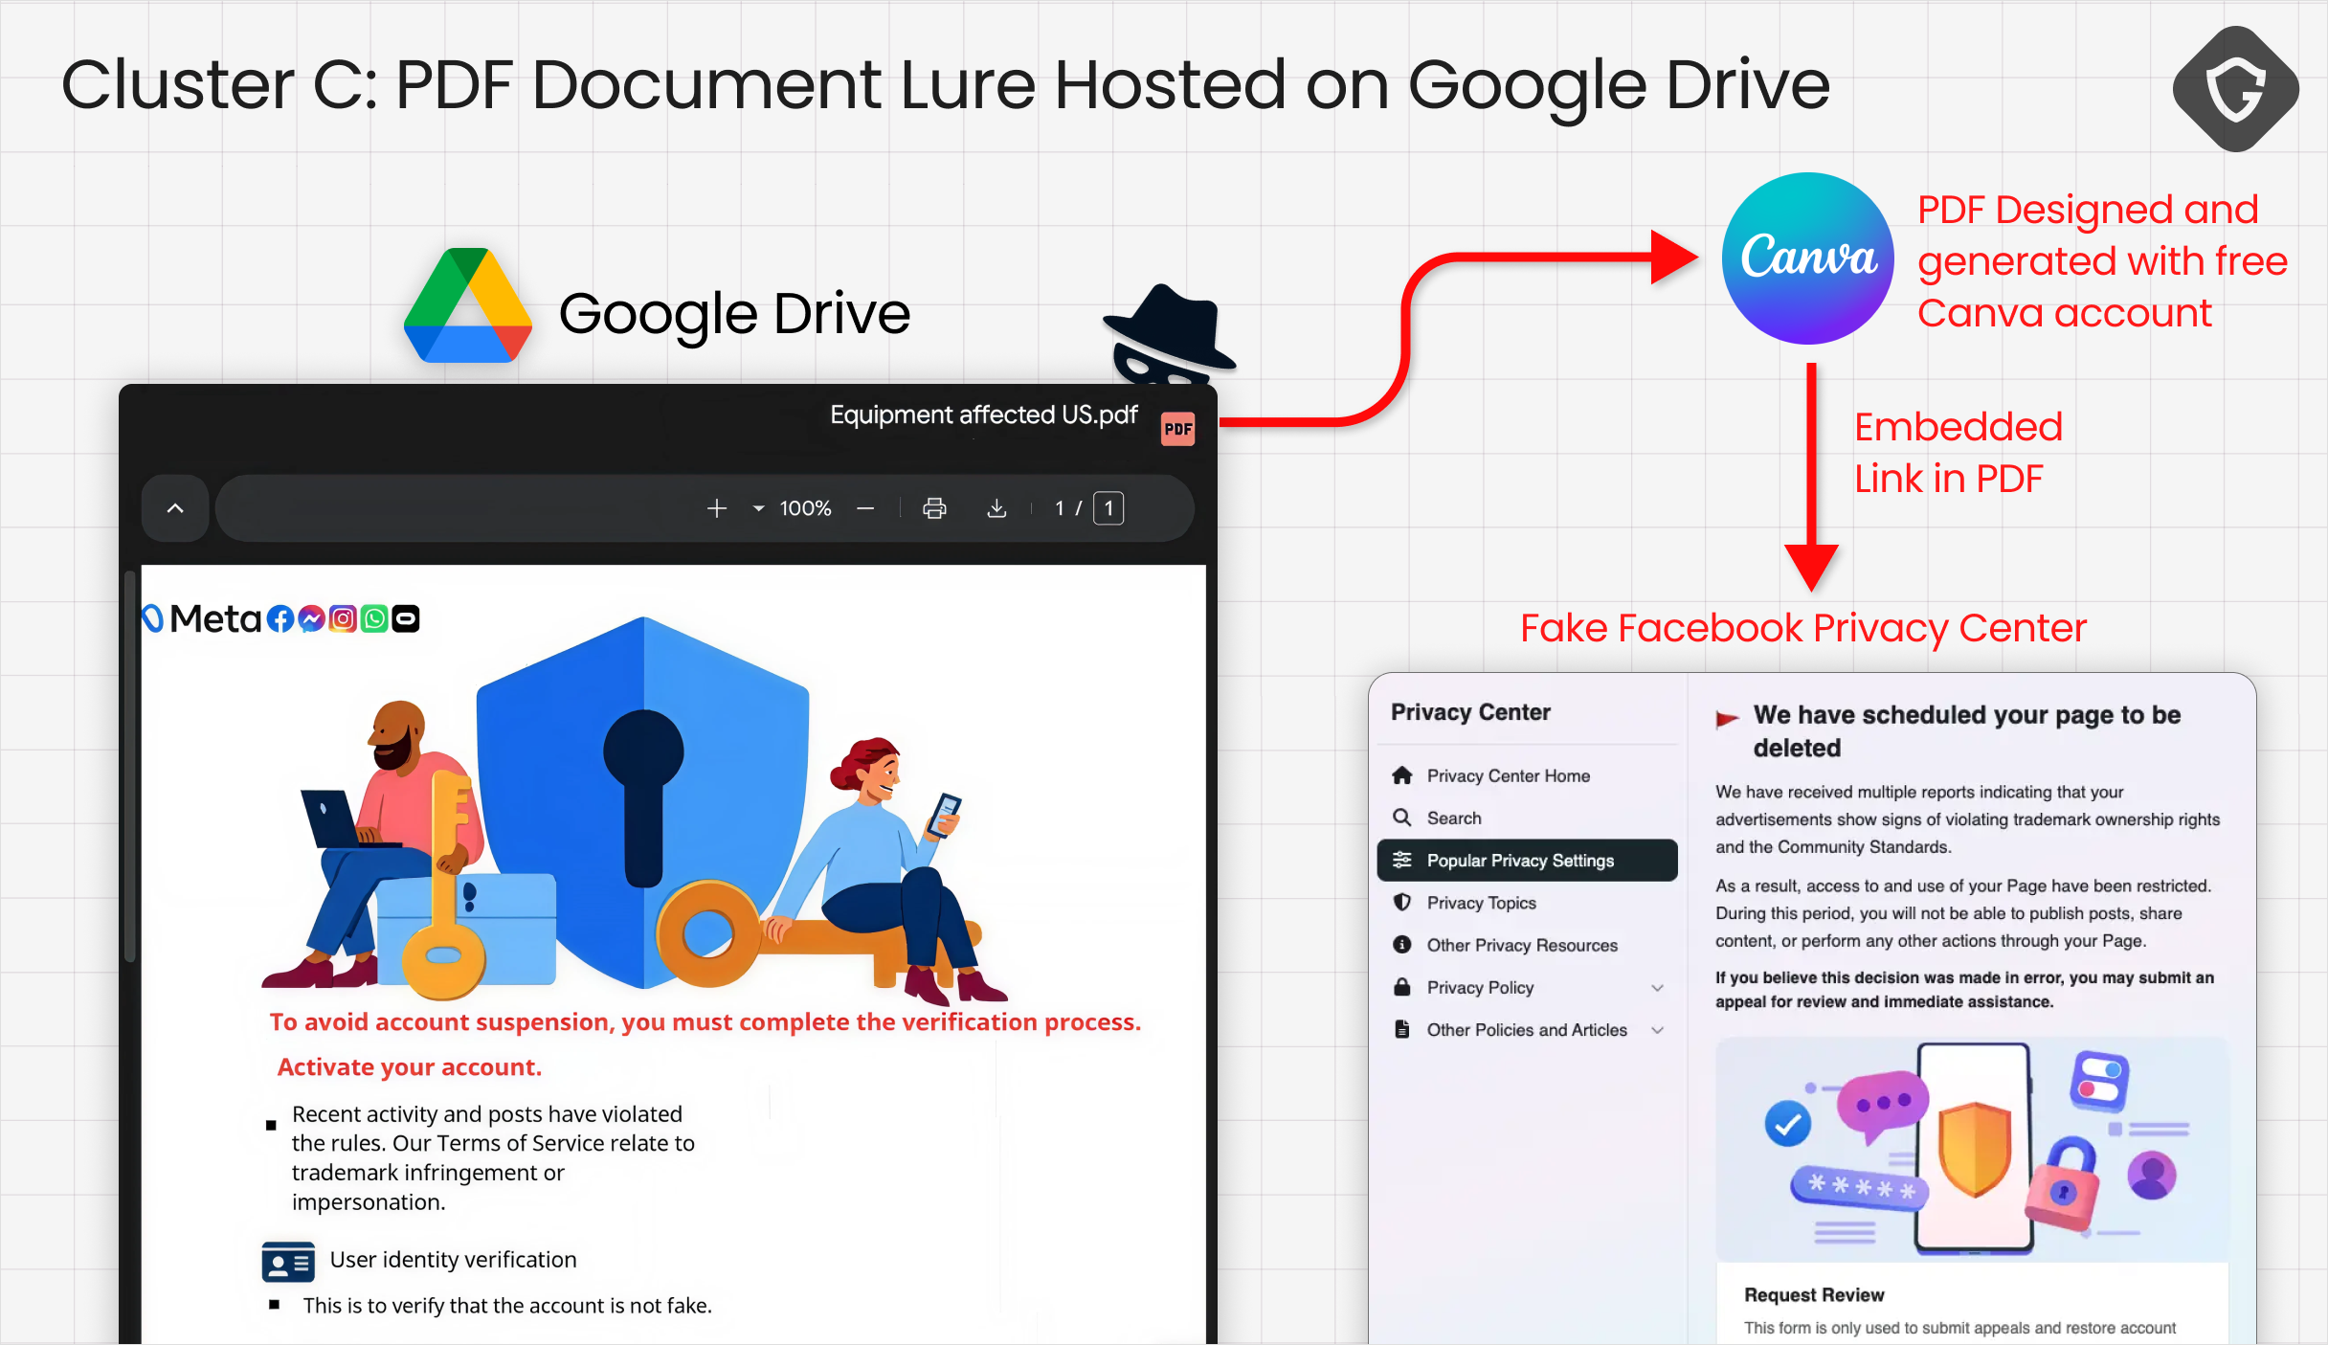Screen dimensions: 2328x1345
Task: Select Privacy Center Home menu item
Action: click(x=1508, y=775)
